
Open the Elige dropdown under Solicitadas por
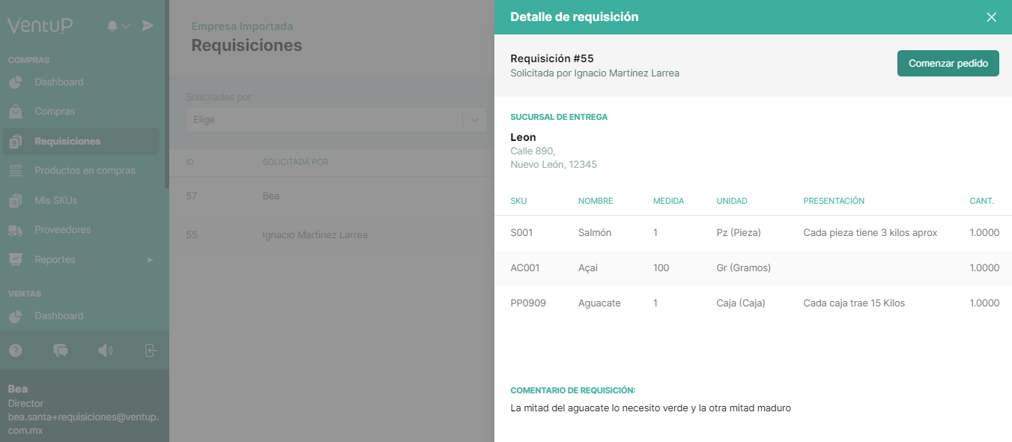(336, 119)
